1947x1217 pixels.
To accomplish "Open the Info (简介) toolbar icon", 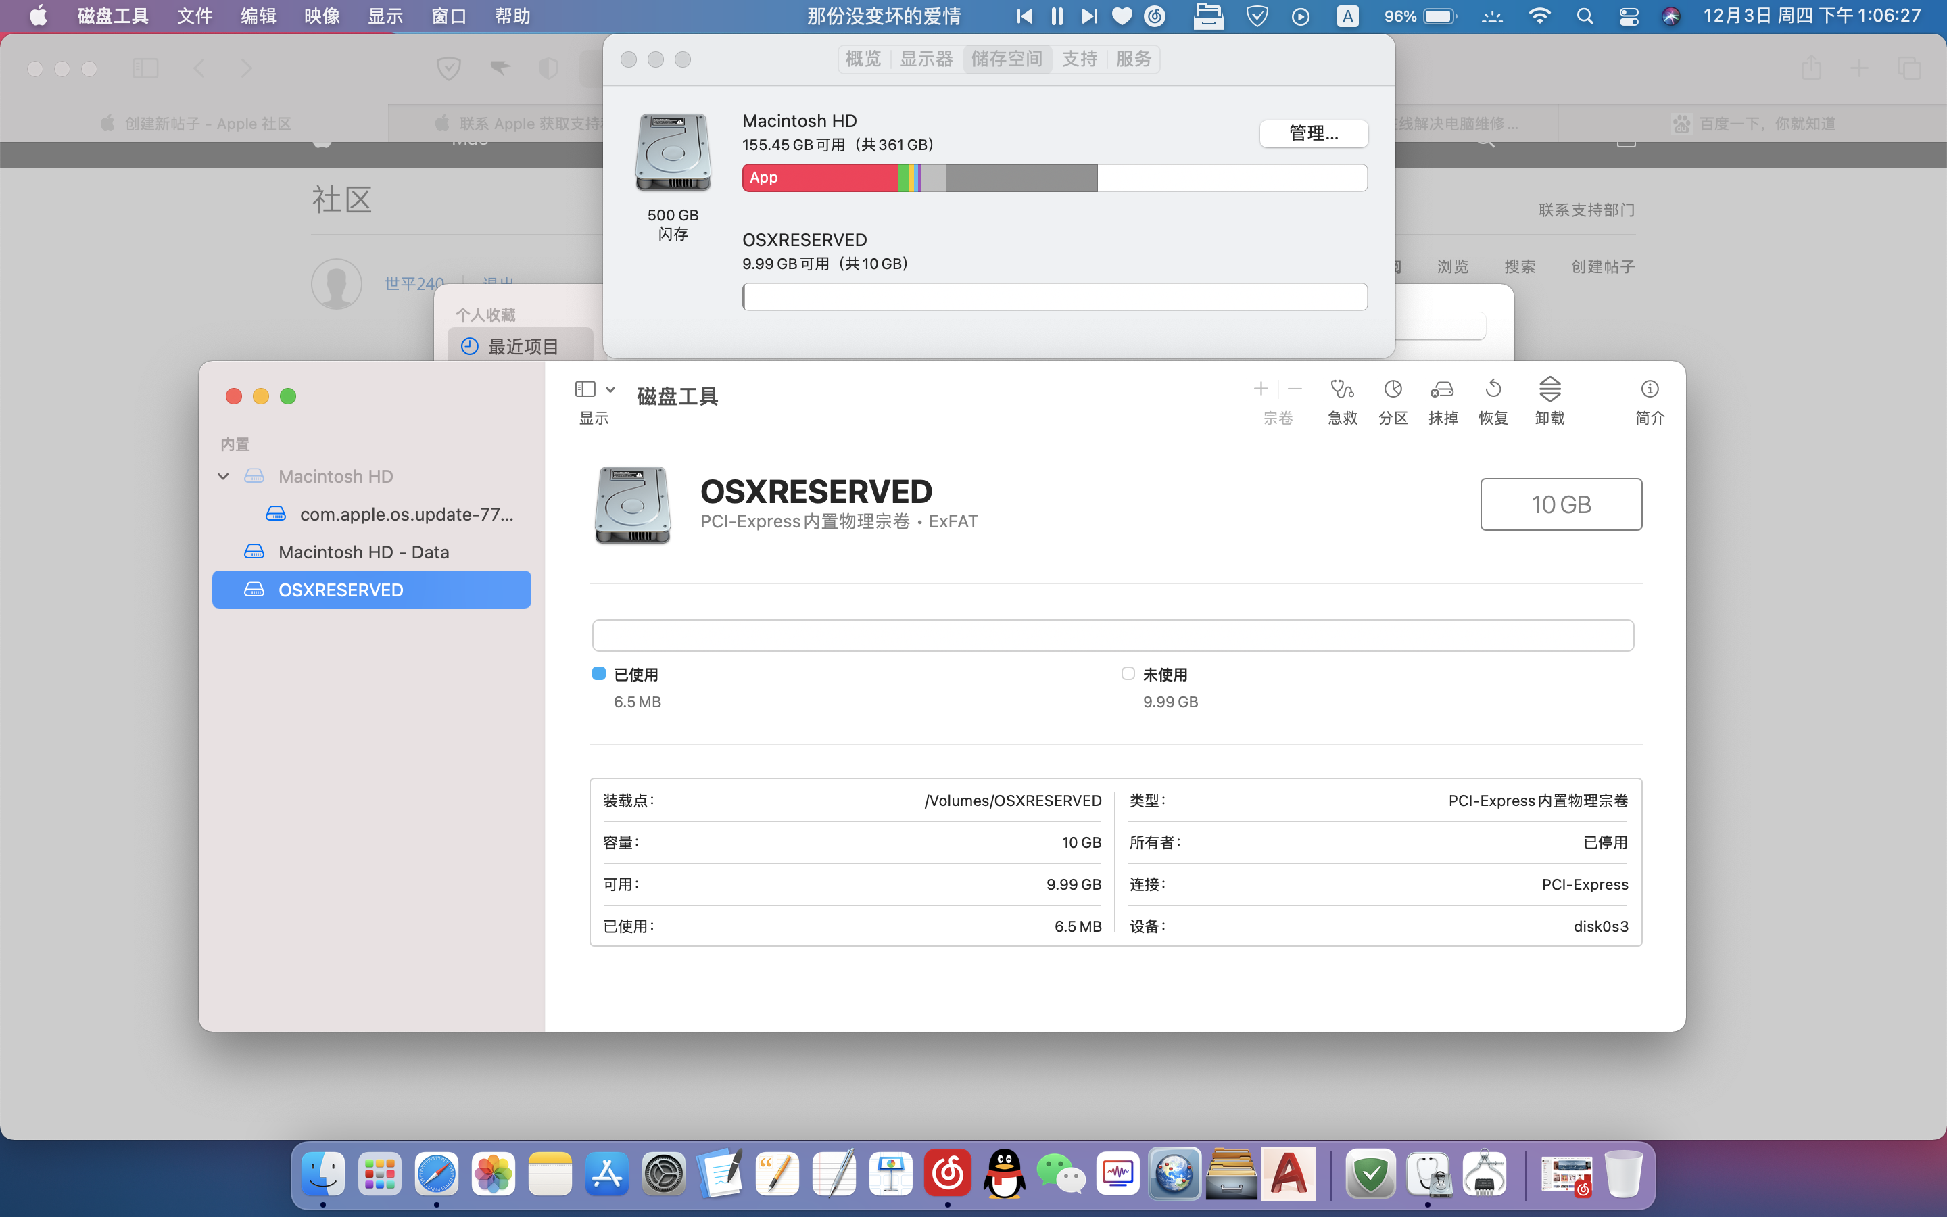I will 1650,389.
